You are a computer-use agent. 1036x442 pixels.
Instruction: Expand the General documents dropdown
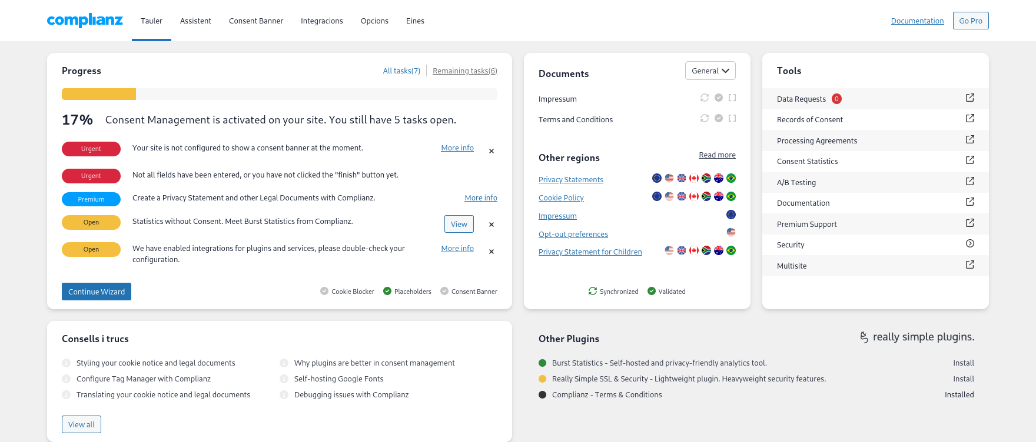tap(710, 71)
